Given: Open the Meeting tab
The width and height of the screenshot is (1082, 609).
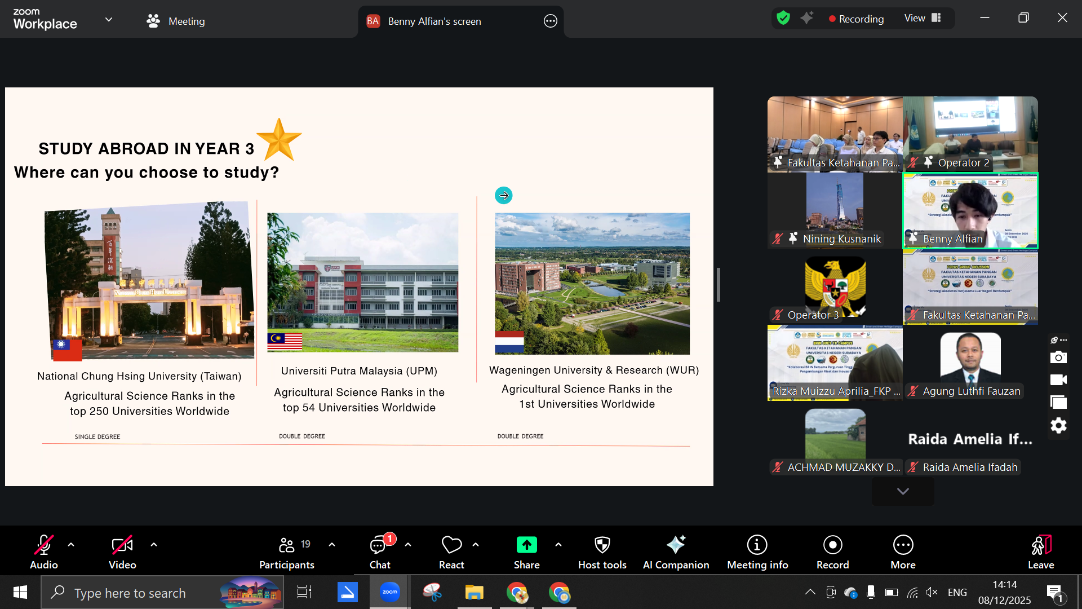Looking at the screenshot, I should point(175,21).
